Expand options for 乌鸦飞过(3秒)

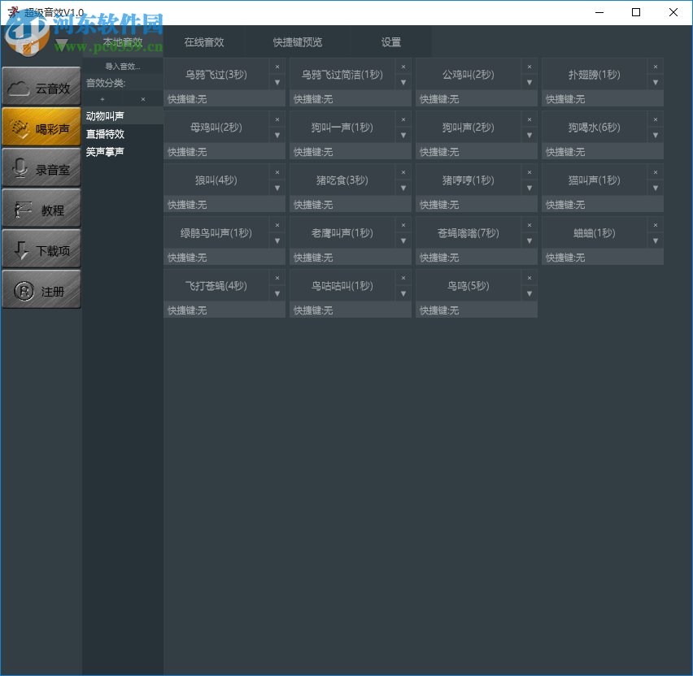pos(277,82)
